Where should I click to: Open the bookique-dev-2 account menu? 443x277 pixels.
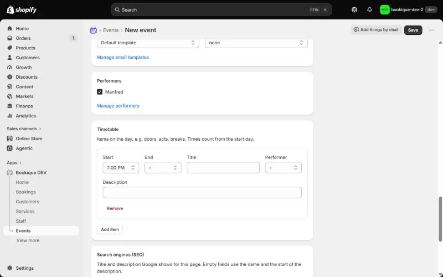coord(409,10)
